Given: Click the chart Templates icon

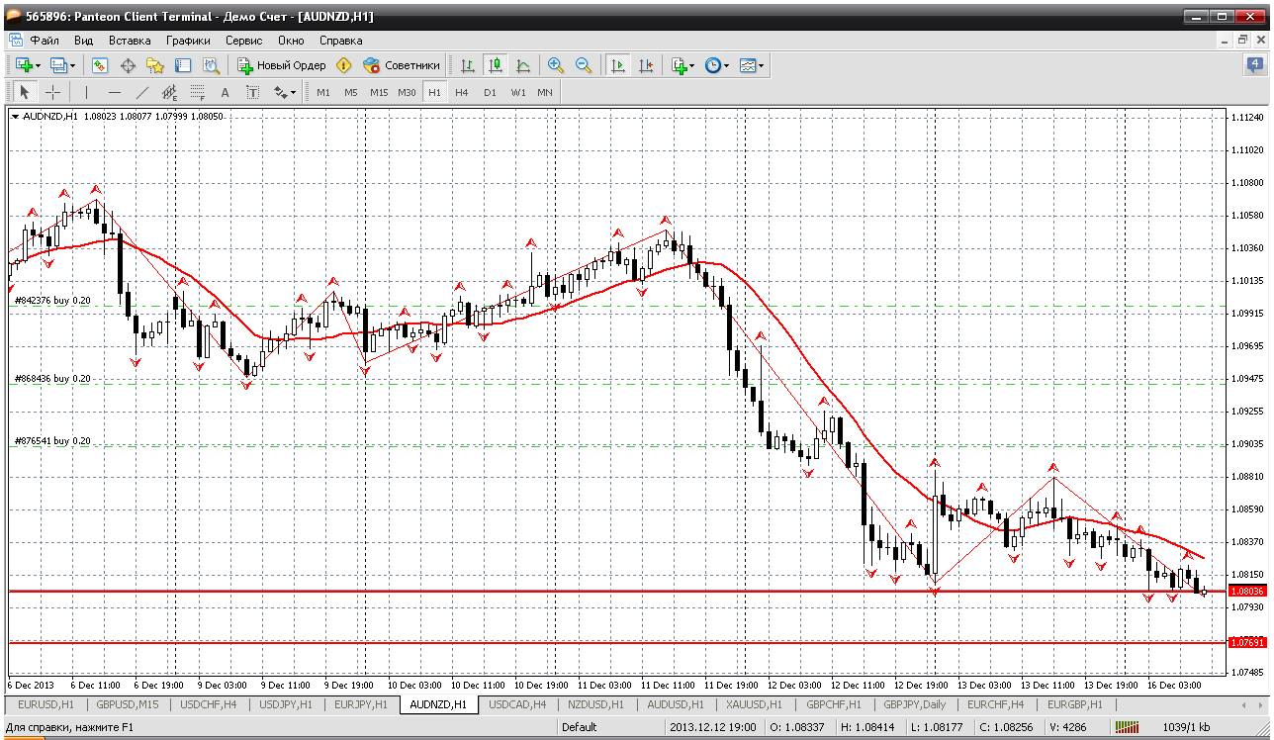Looking at the screenshot, I should click(748, 65).
